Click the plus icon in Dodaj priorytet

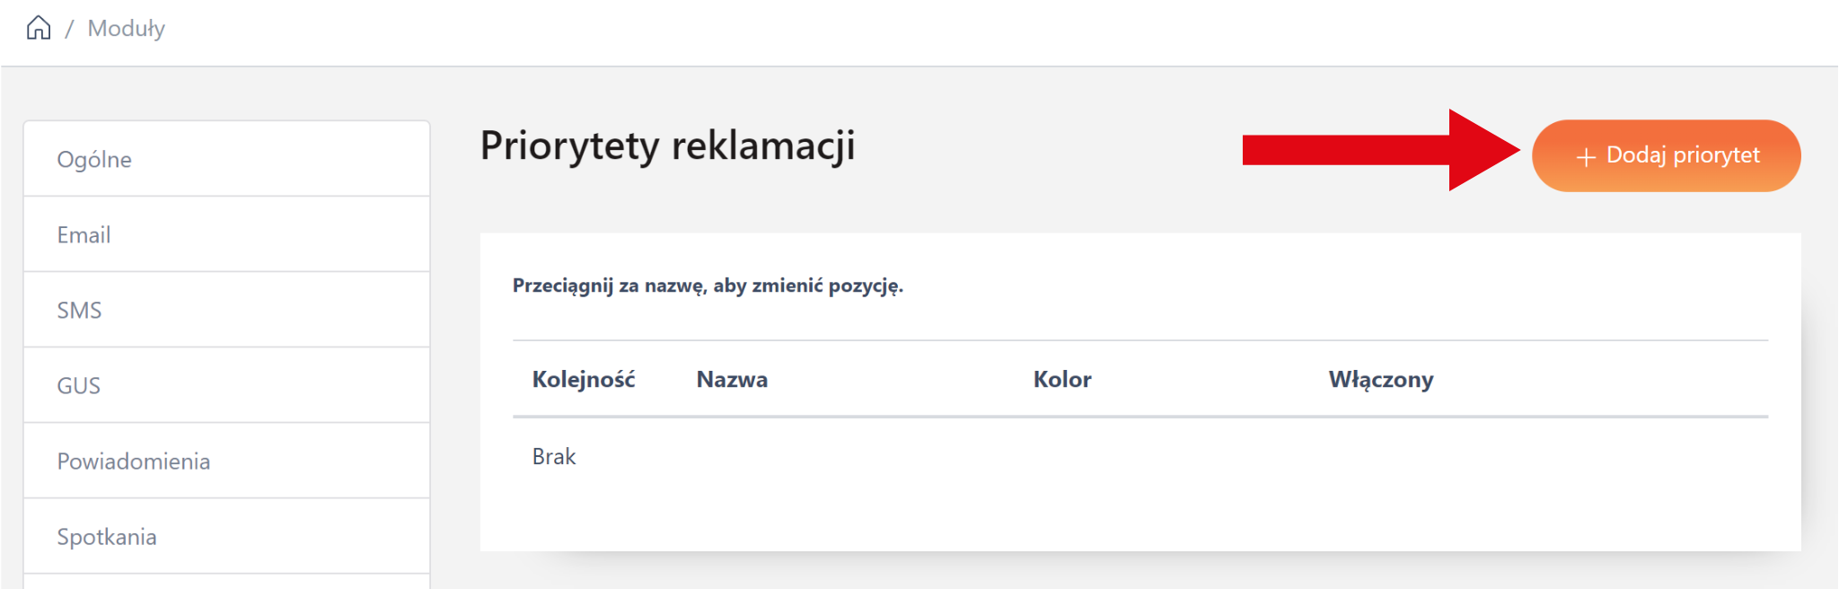click(x=1586, y=157)
